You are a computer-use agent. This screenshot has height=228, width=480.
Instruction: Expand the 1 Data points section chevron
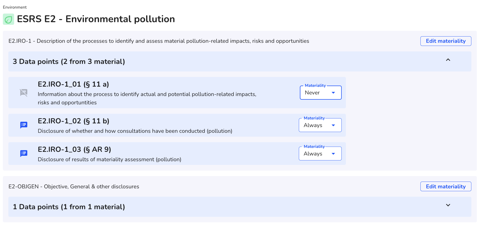448,205
